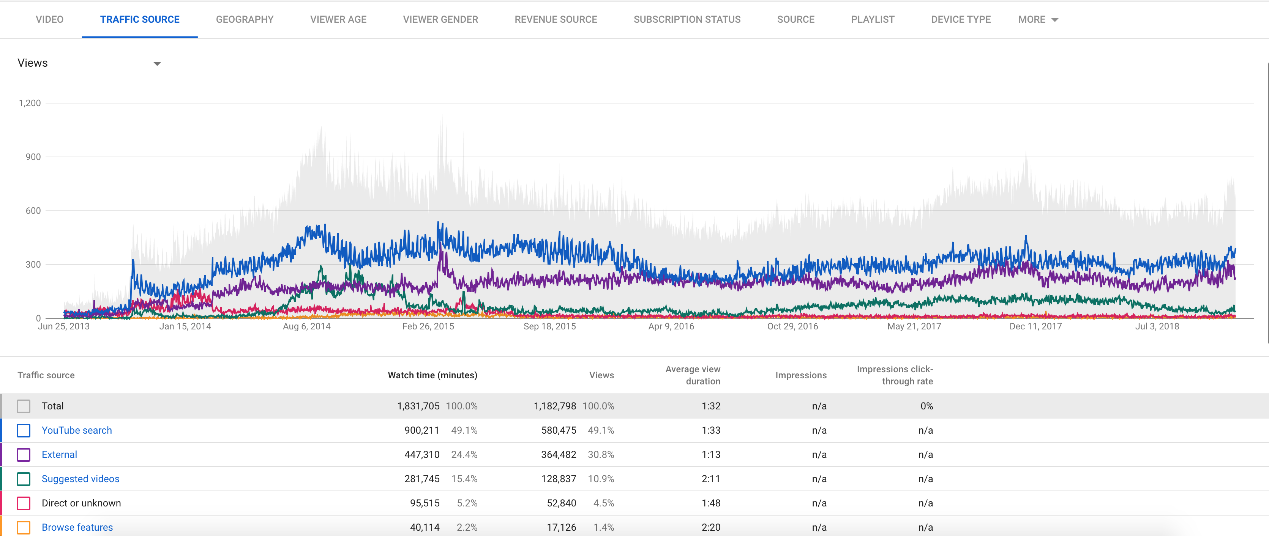Click External watch time 447,310
This screenshot has width=1269, height=536.
(x=422, y=455)
